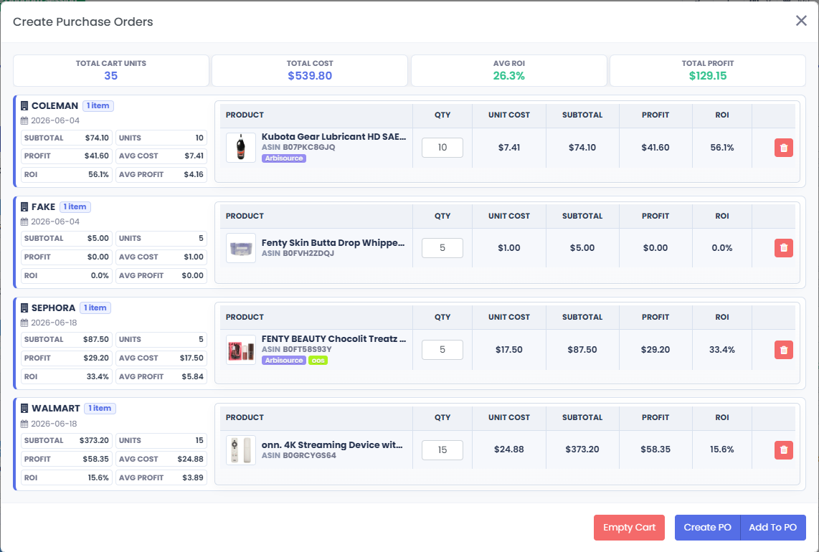Click the SEPHORA date 2026-06-18

[54, 323]
